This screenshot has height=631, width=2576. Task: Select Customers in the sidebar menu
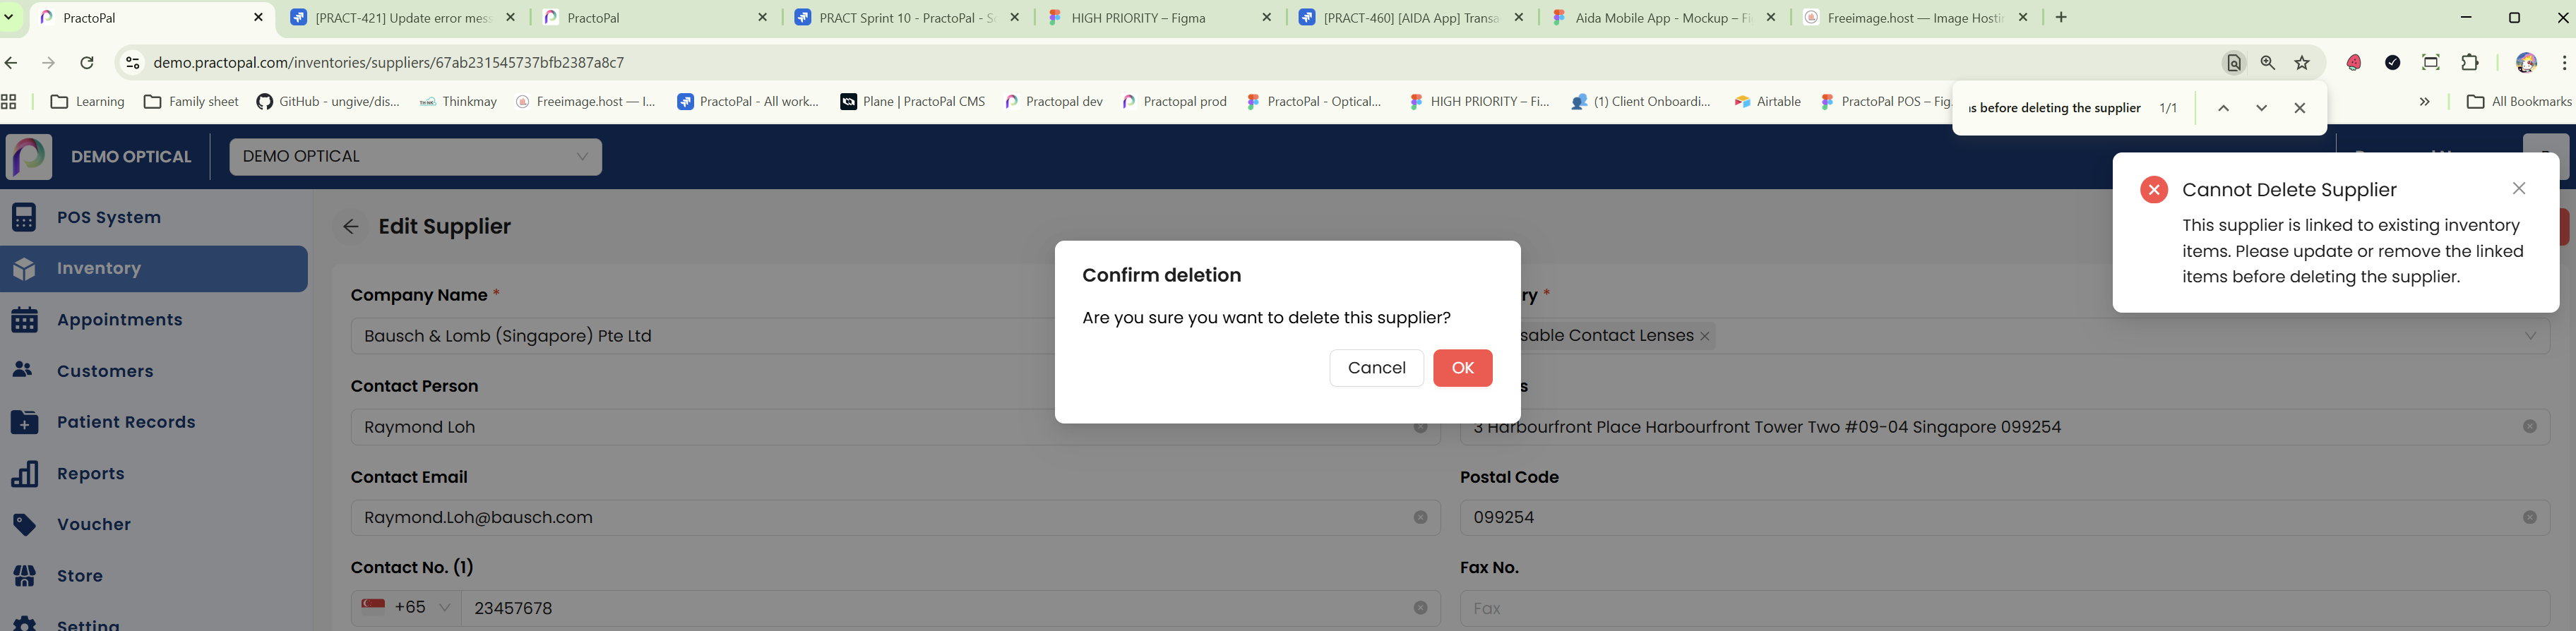(105, 371)
